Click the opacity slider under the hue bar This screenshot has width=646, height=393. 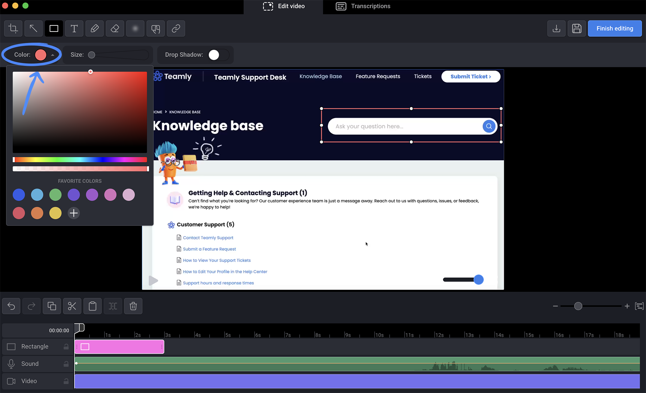pyautogui.click(x=80, y=169)
